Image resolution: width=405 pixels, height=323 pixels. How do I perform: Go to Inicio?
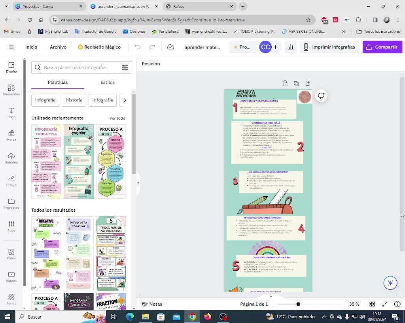point(31,47)
